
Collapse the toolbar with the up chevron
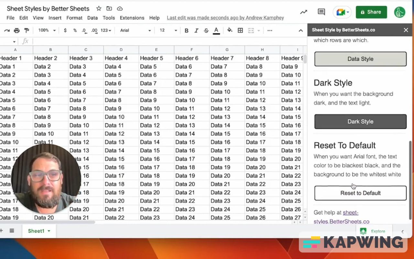pyautogui.click(x=300, y=30)
